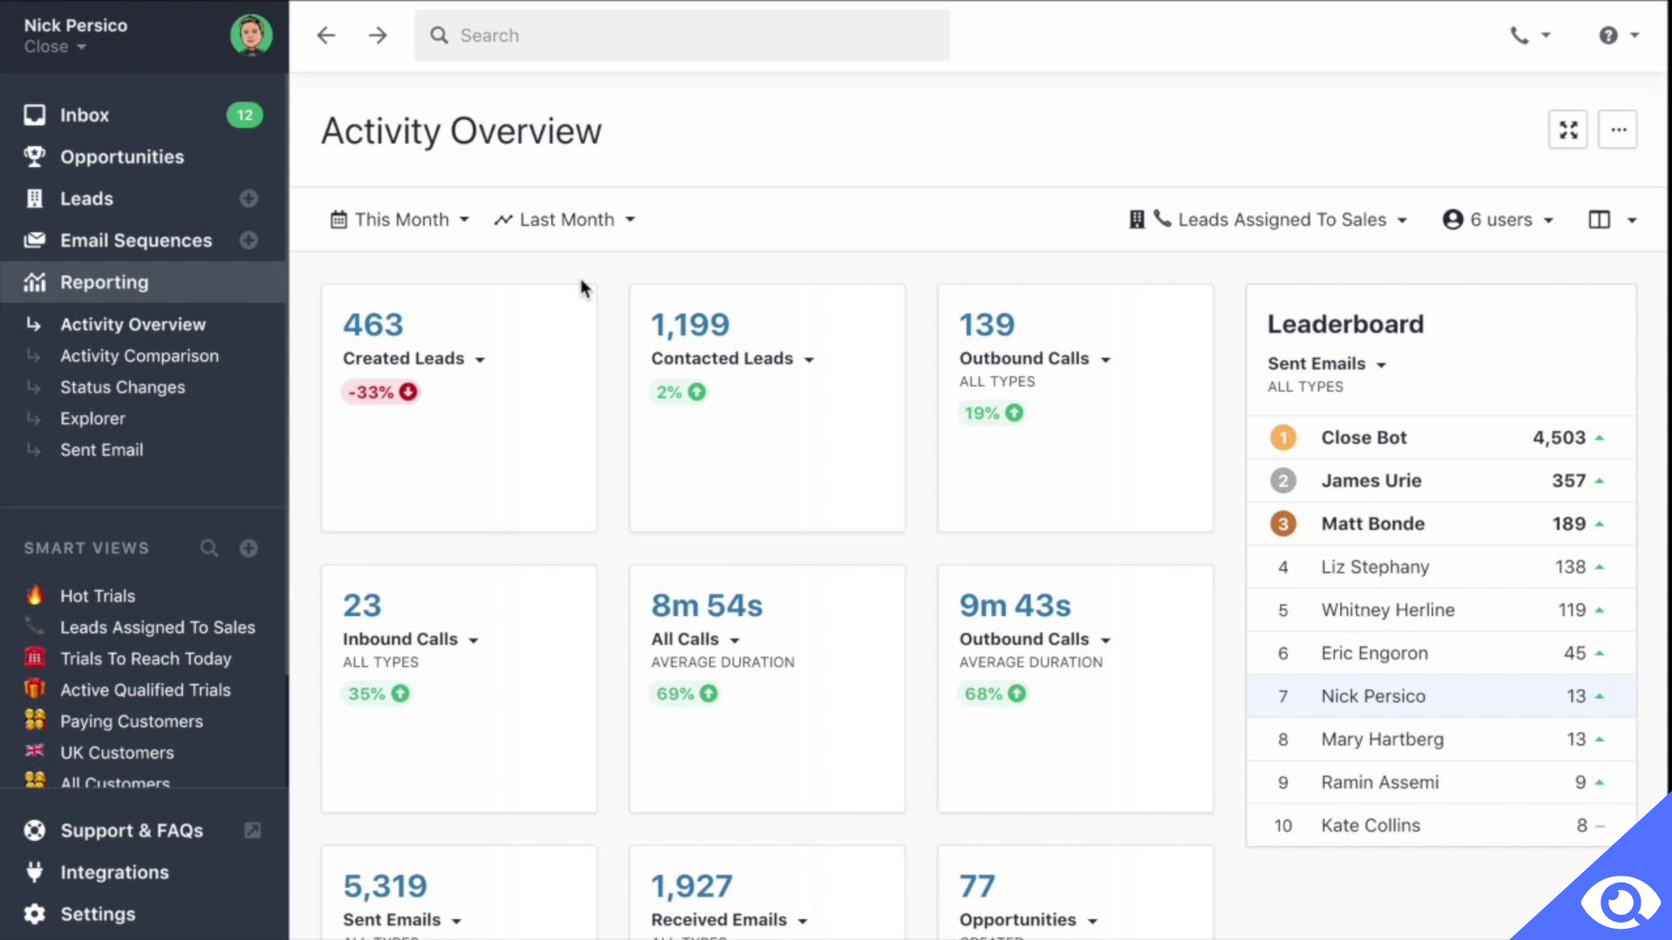
Task: Open Leads Assigned To Sales filter dropdown
Action: (x=1268, y=219)
